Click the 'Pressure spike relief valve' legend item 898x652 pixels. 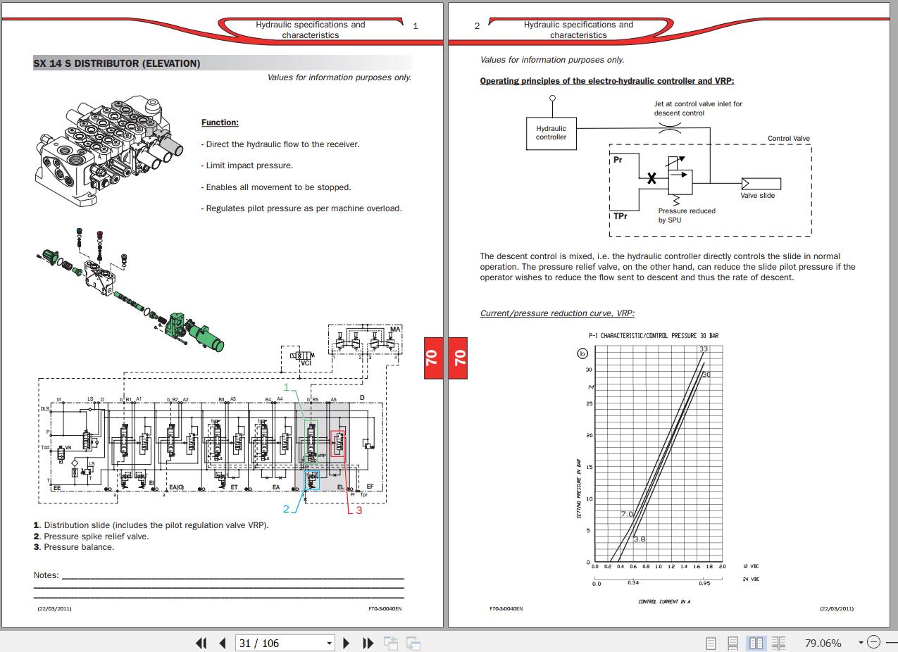[92, 537]
